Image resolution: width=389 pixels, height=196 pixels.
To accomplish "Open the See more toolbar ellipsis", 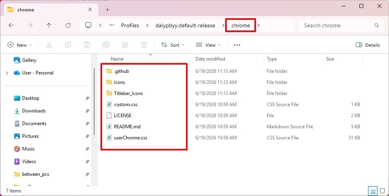I will (237, 45).
